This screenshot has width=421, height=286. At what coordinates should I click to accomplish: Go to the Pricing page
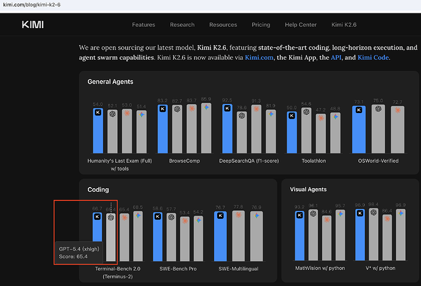[261, 24]
